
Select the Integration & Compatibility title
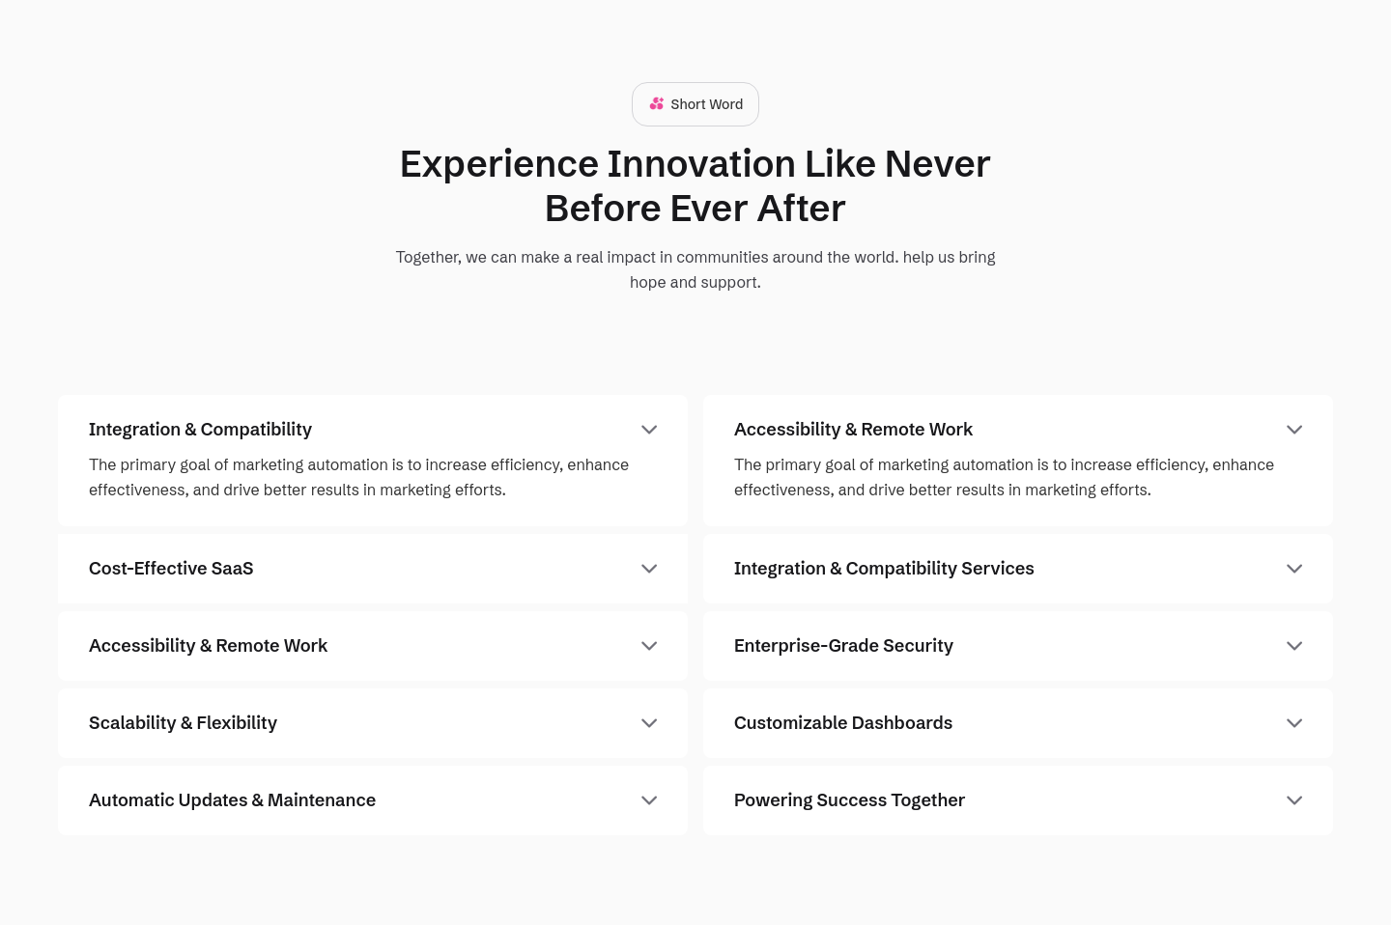coord(200,430)
